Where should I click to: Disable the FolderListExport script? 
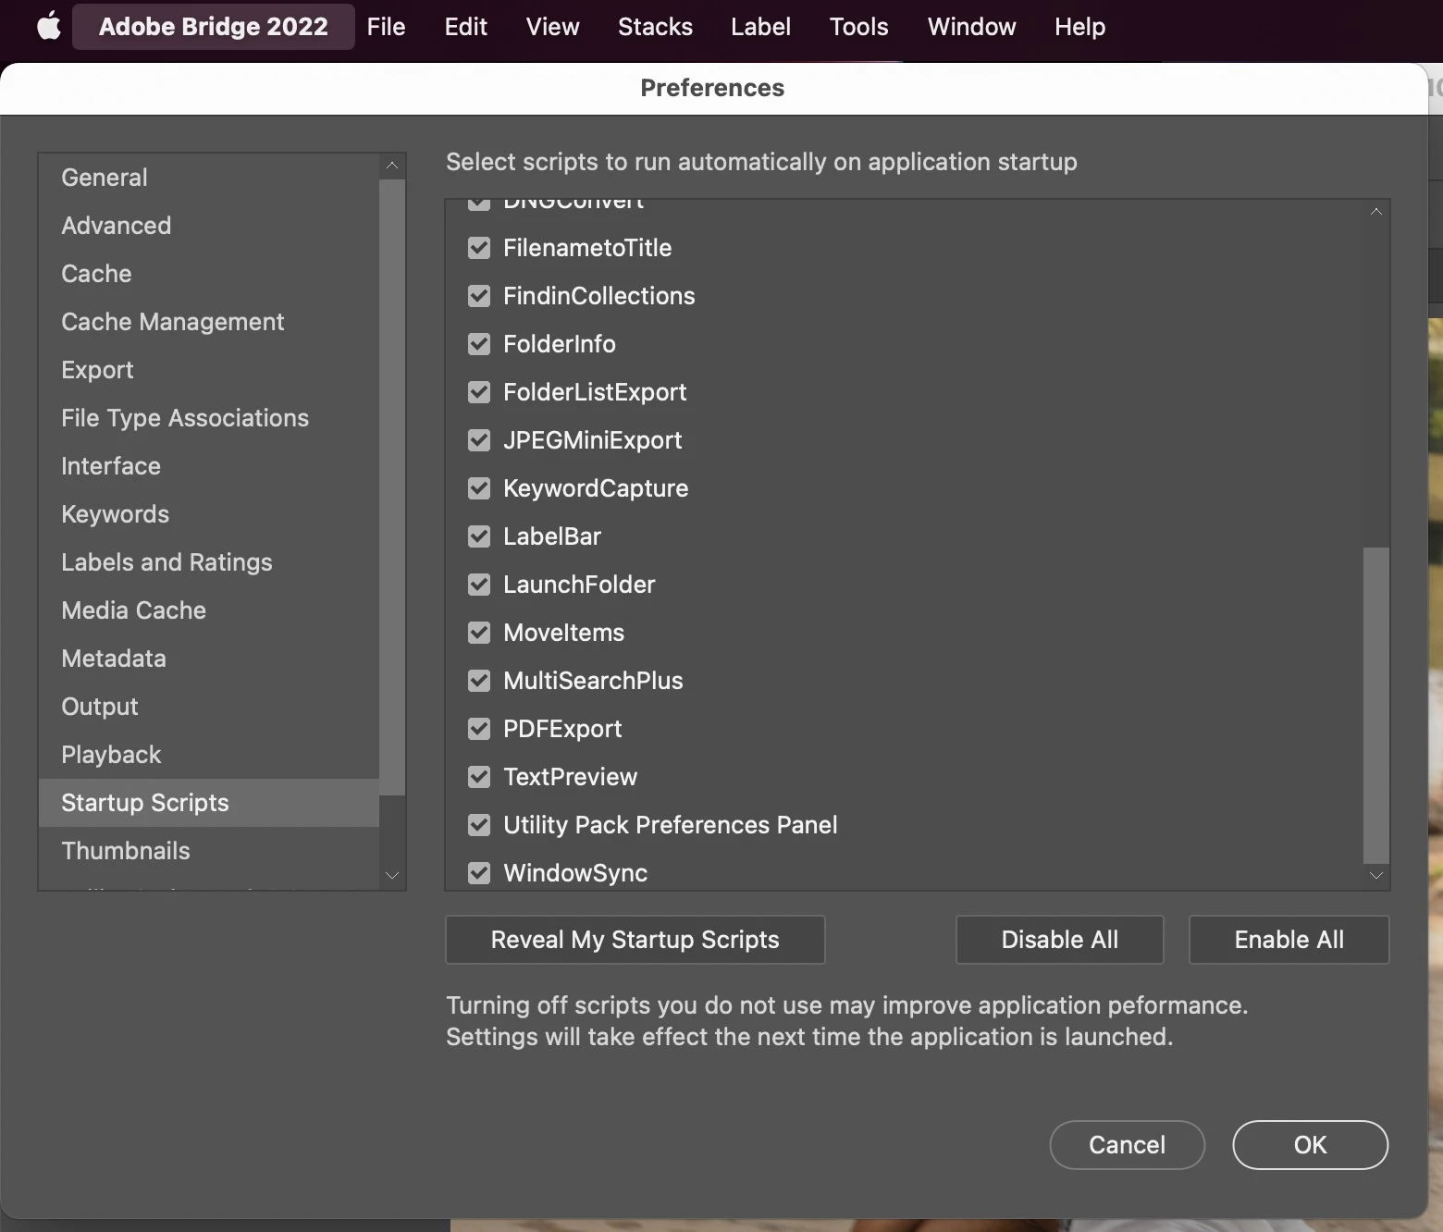(x=479, y=392)
